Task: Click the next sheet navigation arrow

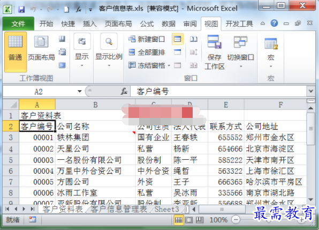Action: pyautogui.click(x=24, y=209)
